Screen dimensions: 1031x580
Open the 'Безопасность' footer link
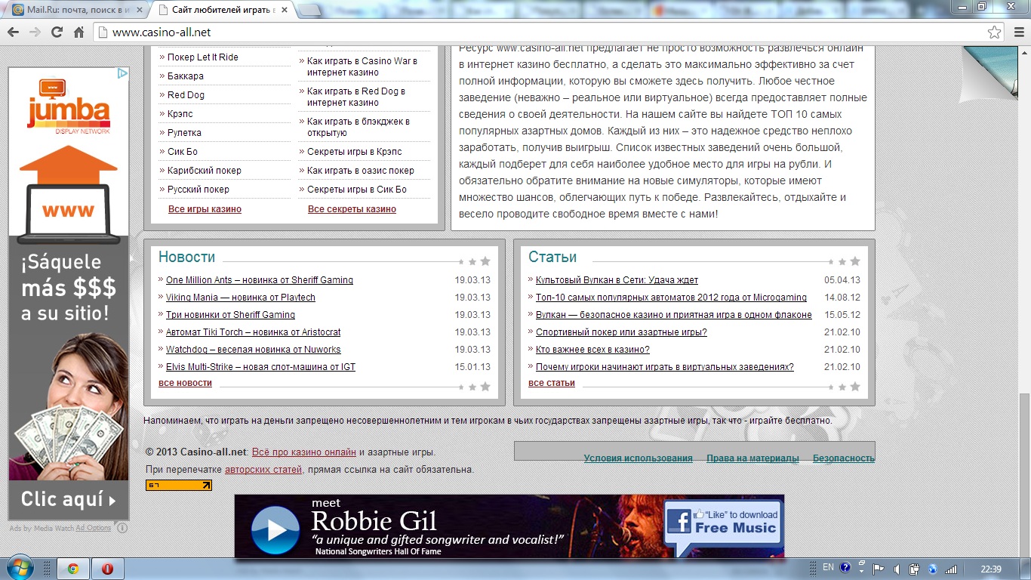click(x=844, y=458)
